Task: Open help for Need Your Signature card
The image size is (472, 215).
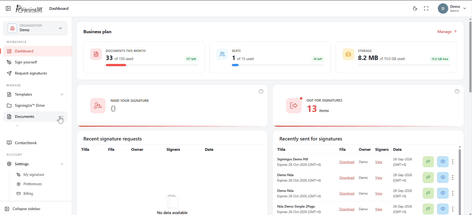Action: 261,91
